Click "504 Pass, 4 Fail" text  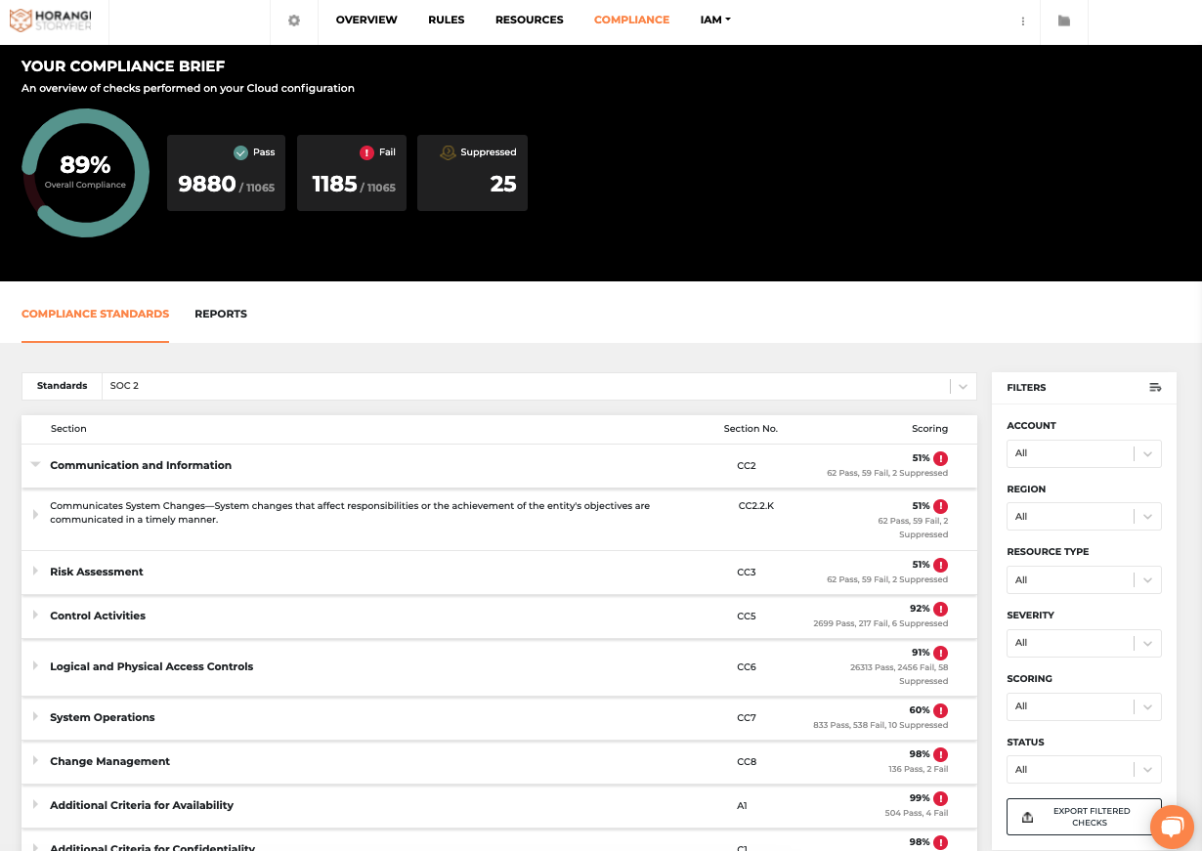click(917, 813)
